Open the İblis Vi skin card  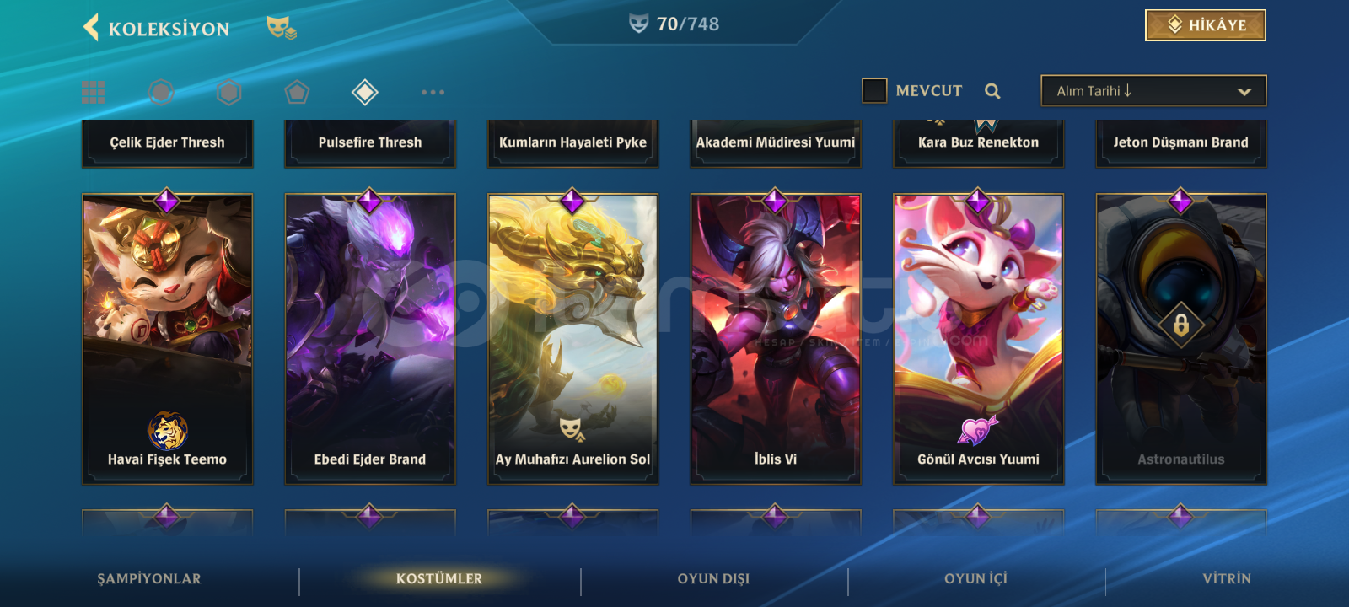(x=776, y=339)
